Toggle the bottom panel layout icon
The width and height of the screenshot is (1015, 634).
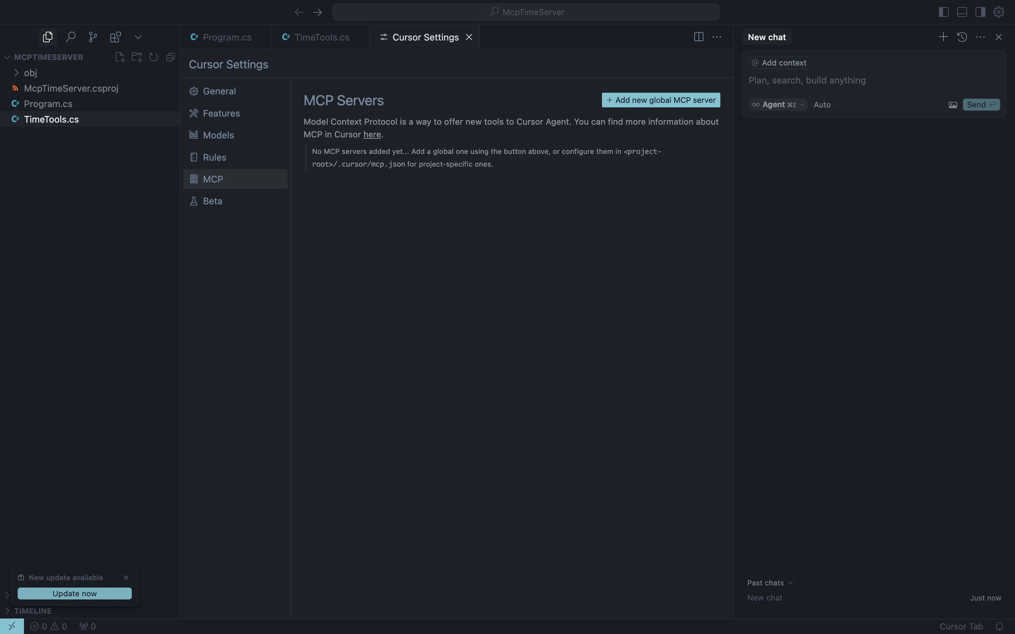[x=962, y=12]
